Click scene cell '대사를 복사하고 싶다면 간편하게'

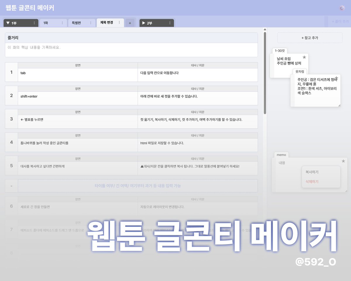click(78, 168)
